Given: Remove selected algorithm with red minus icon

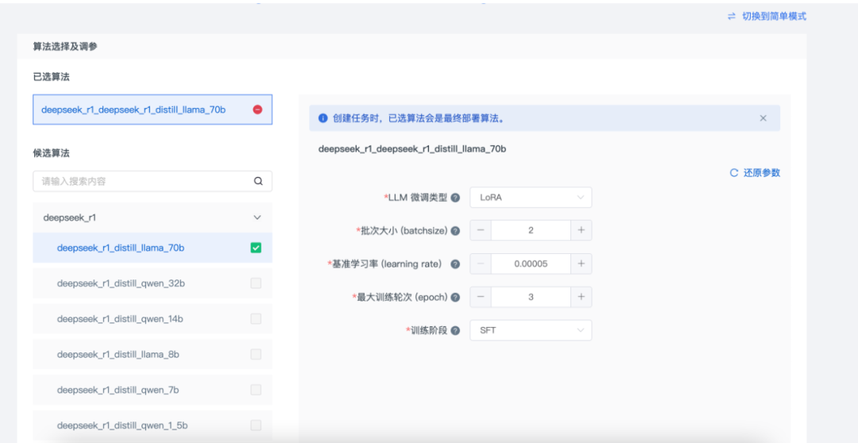Looking at the screenshot, I should pyautogui.click(x=257, y=110).
